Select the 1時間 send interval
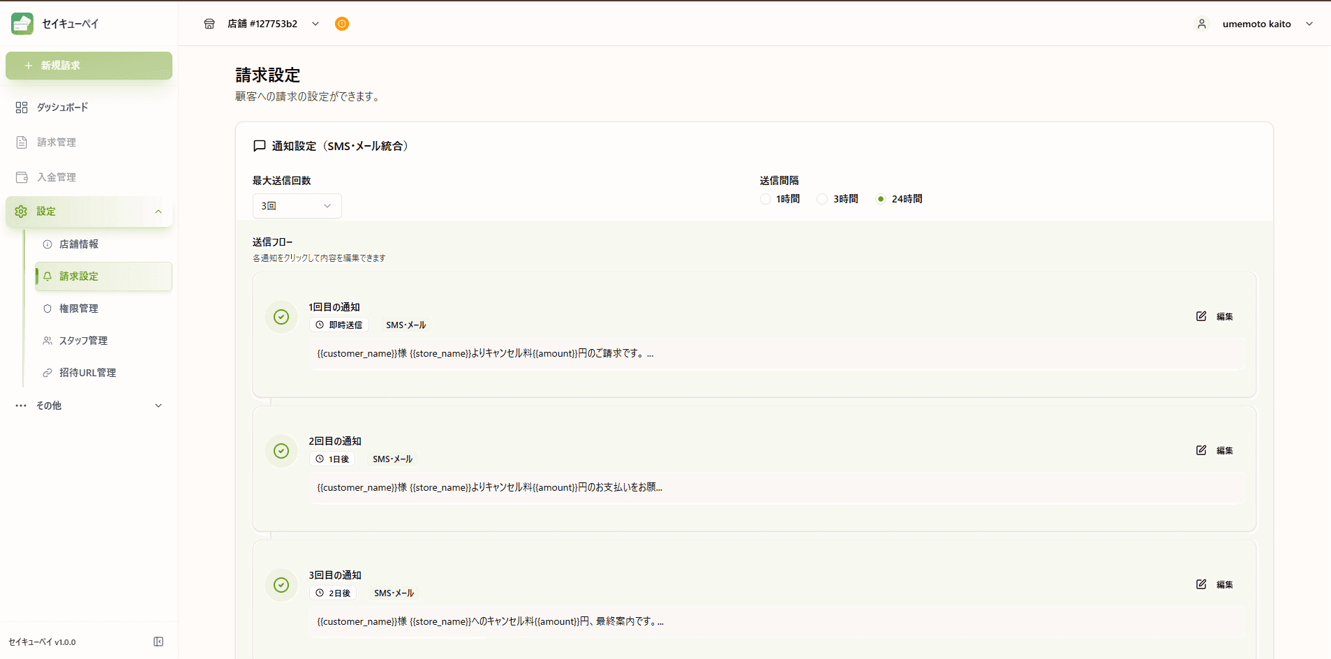The width and height of the screenshot is (1331, 659). 766,199
